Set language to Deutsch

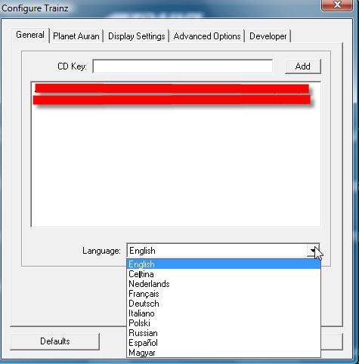(224, 304)
